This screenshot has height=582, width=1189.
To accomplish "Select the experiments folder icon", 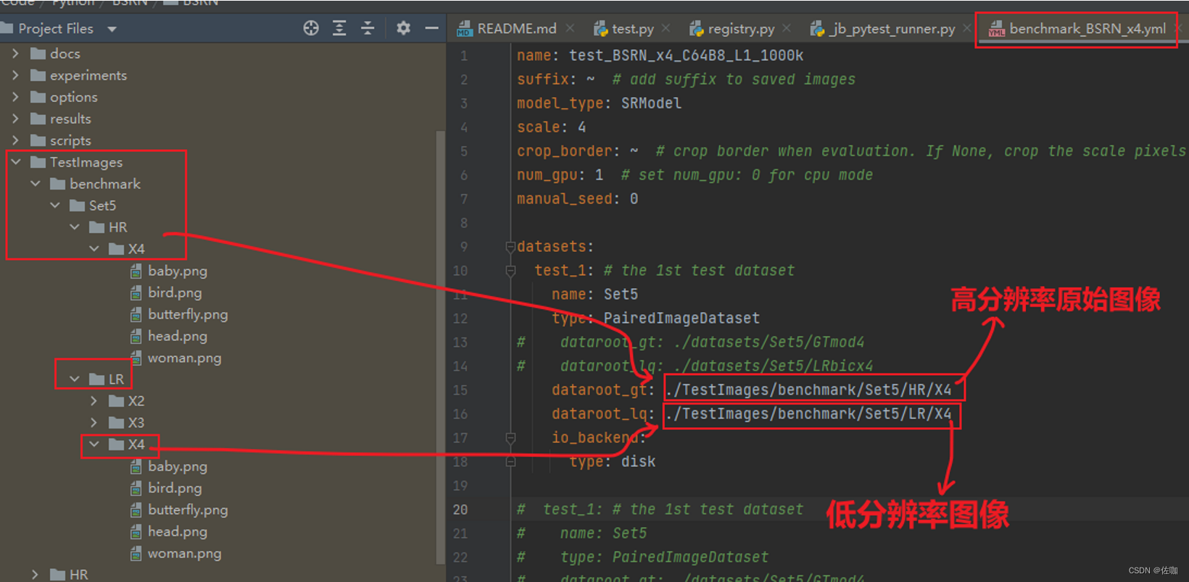I will click(x=38, y=75).
